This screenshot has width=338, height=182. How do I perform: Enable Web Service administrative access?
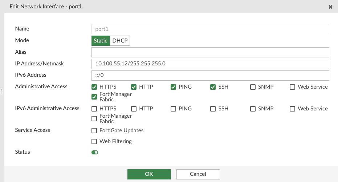click(x=292, y=87)
